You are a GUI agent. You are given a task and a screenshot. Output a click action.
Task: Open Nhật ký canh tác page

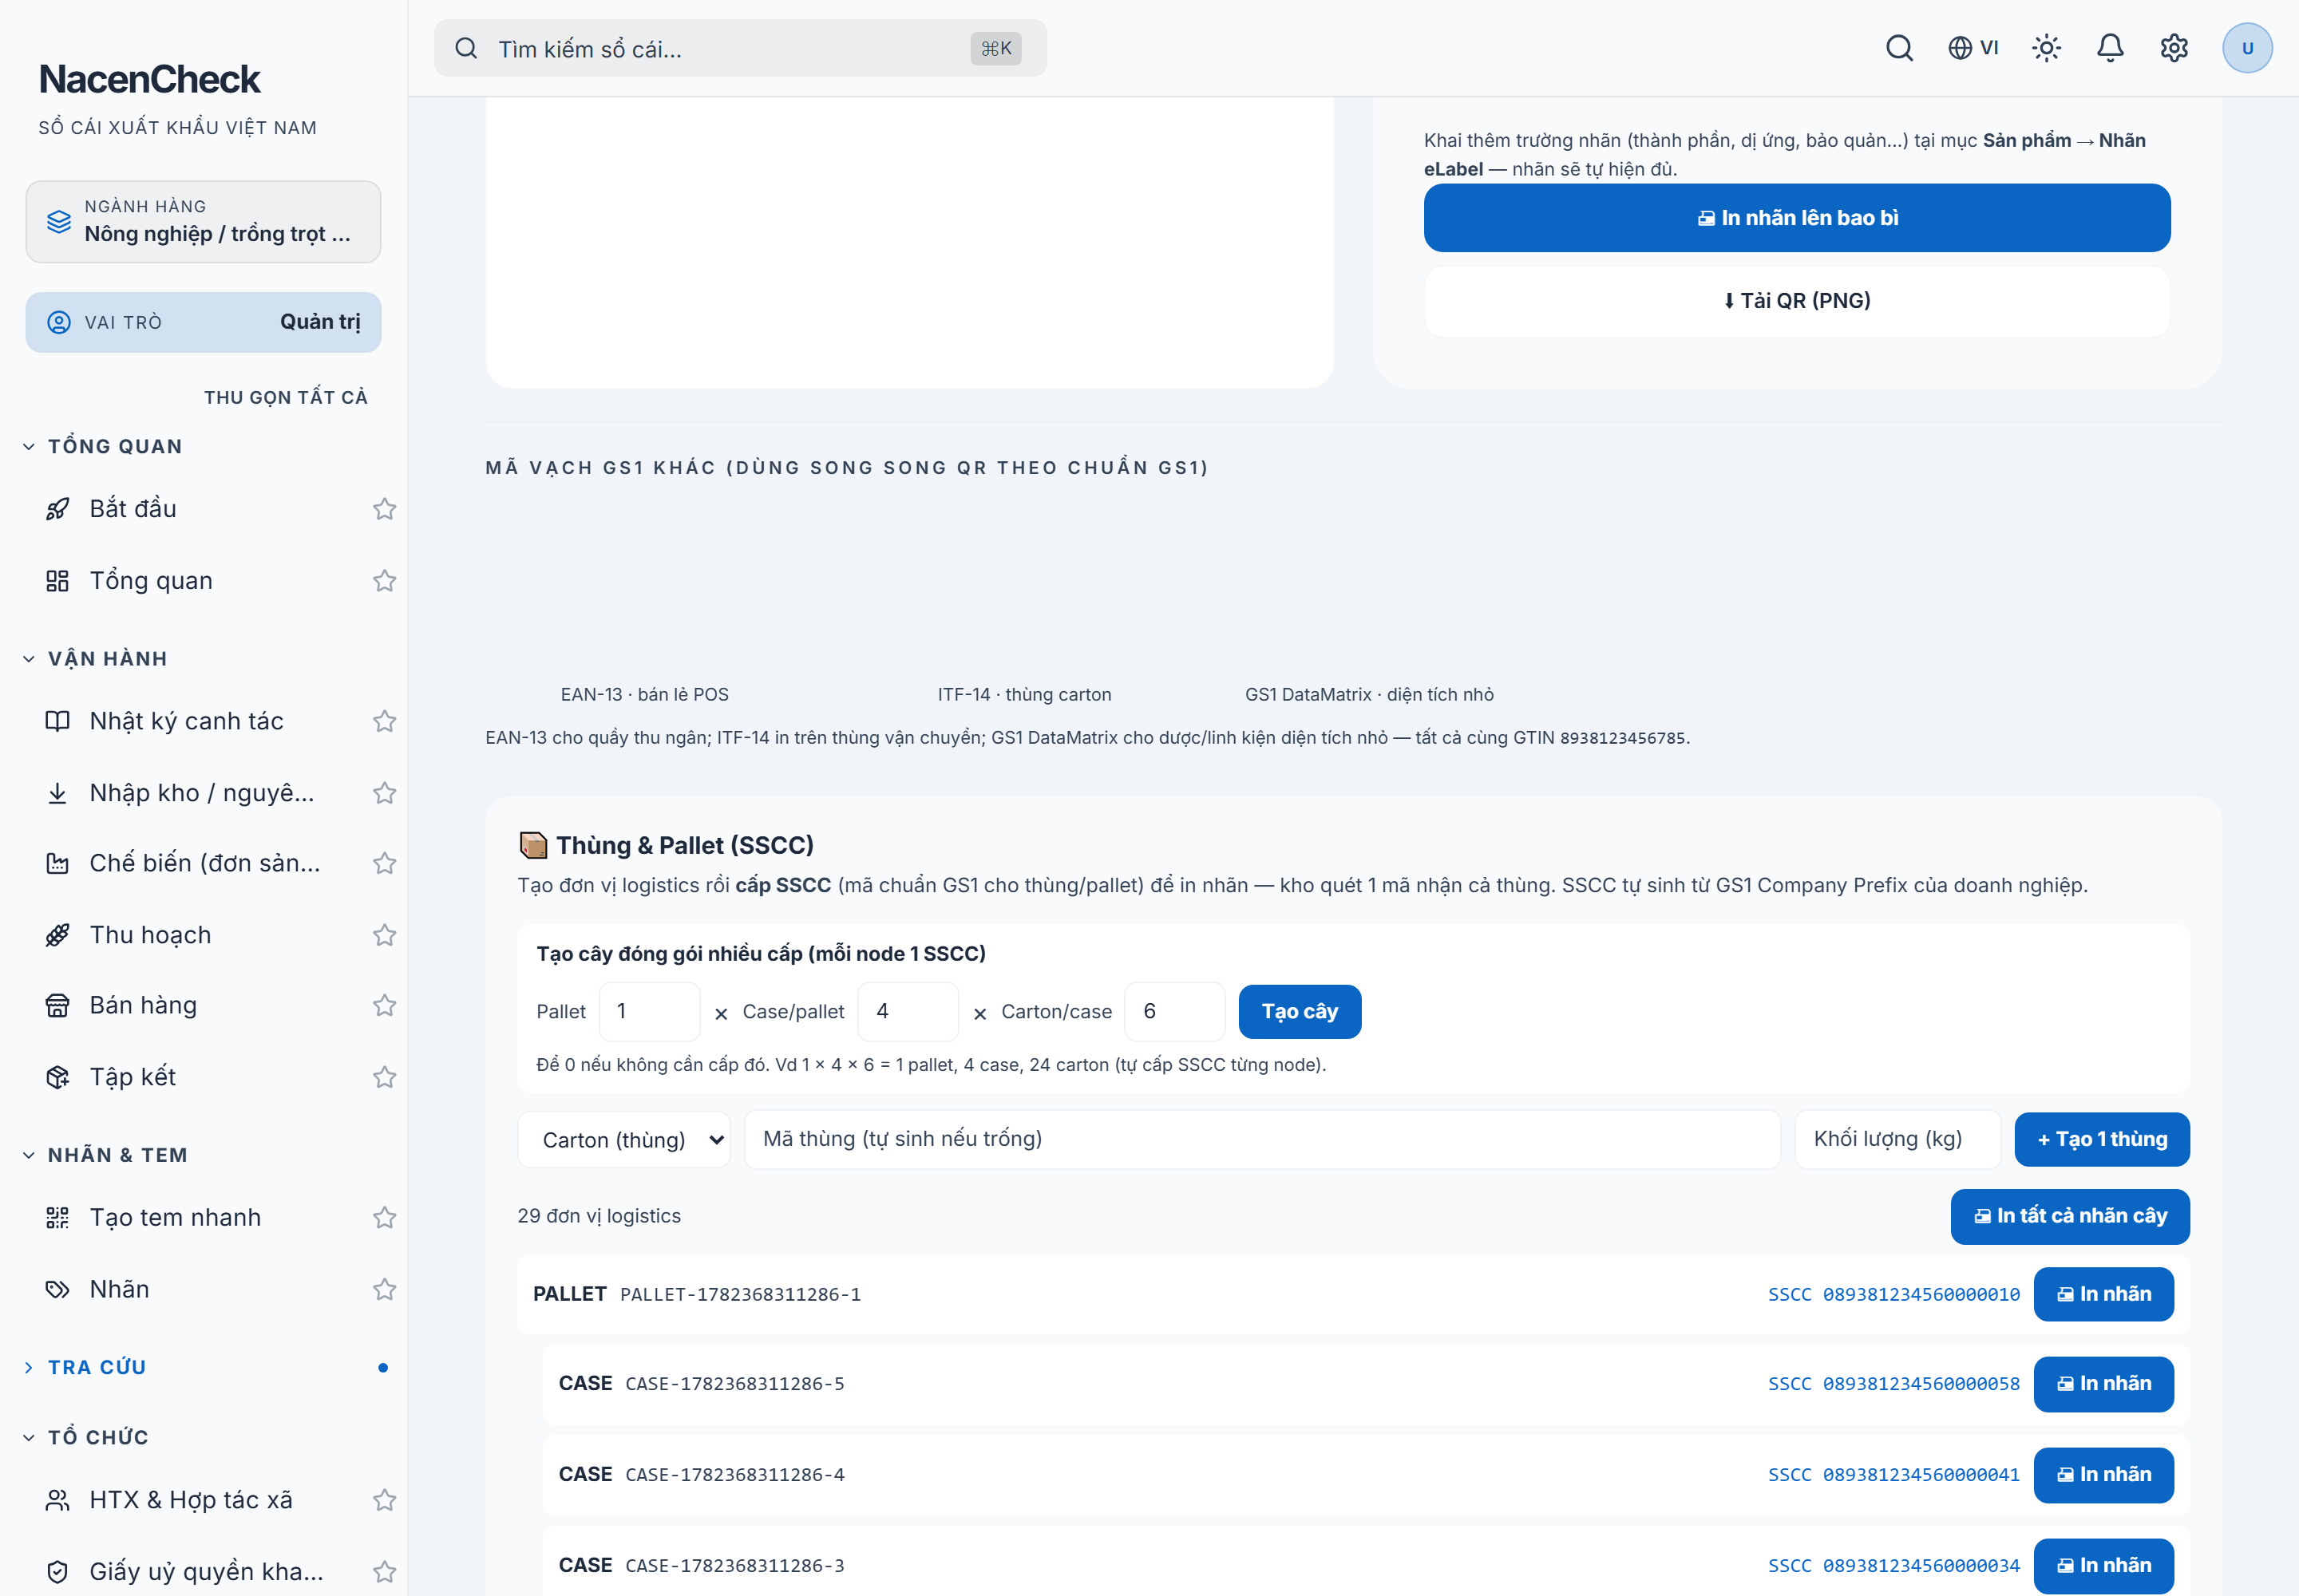[200, 721]
